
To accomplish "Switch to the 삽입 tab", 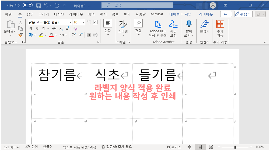I will pyautogui.click(x=30, y=14).
